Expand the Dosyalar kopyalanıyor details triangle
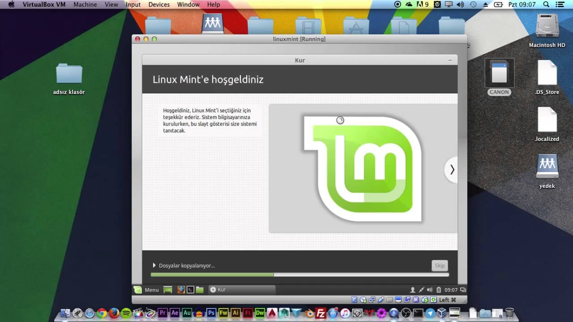Viewport: 573px width, 322px height. [154, 265]
